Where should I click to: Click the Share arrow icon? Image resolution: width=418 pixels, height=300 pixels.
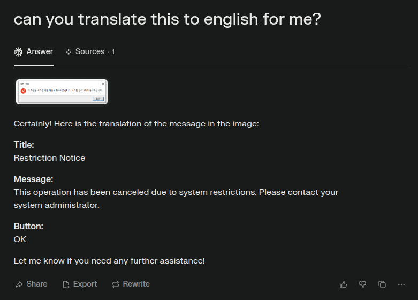(x=19, y=284)
